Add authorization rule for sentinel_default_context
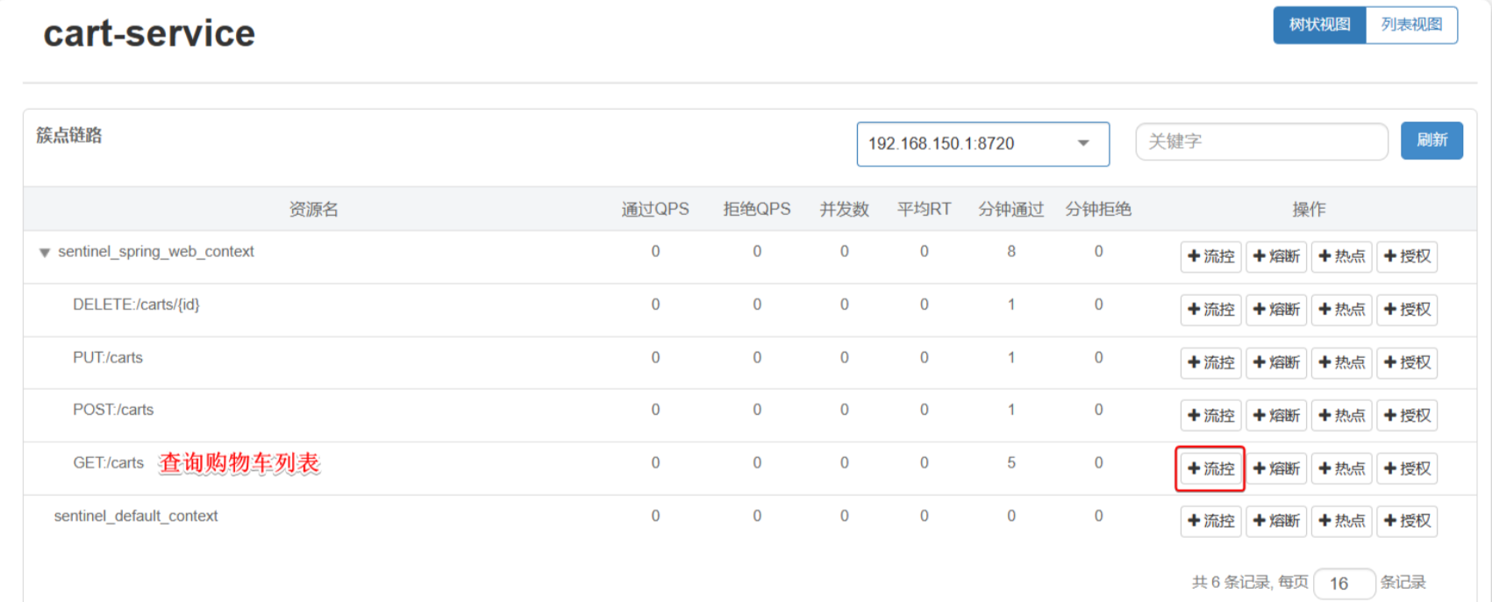1492x602 pixels. [1407, 521]
